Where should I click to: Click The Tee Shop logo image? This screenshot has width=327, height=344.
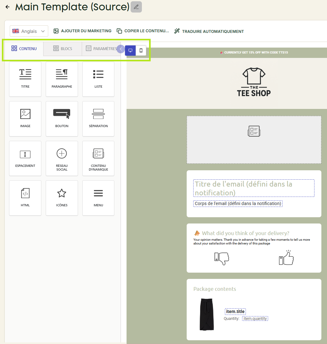pyautogui.click(x=254, y=82)
